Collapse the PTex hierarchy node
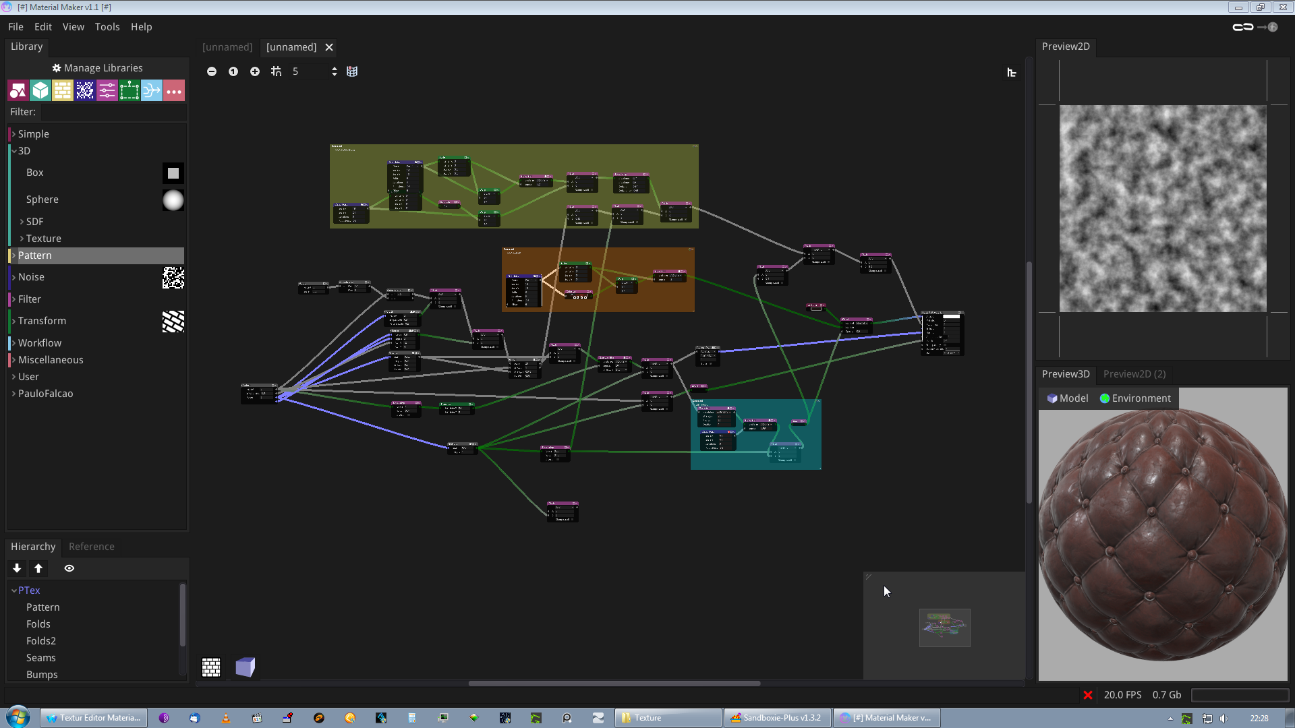 tap(14, 590)
